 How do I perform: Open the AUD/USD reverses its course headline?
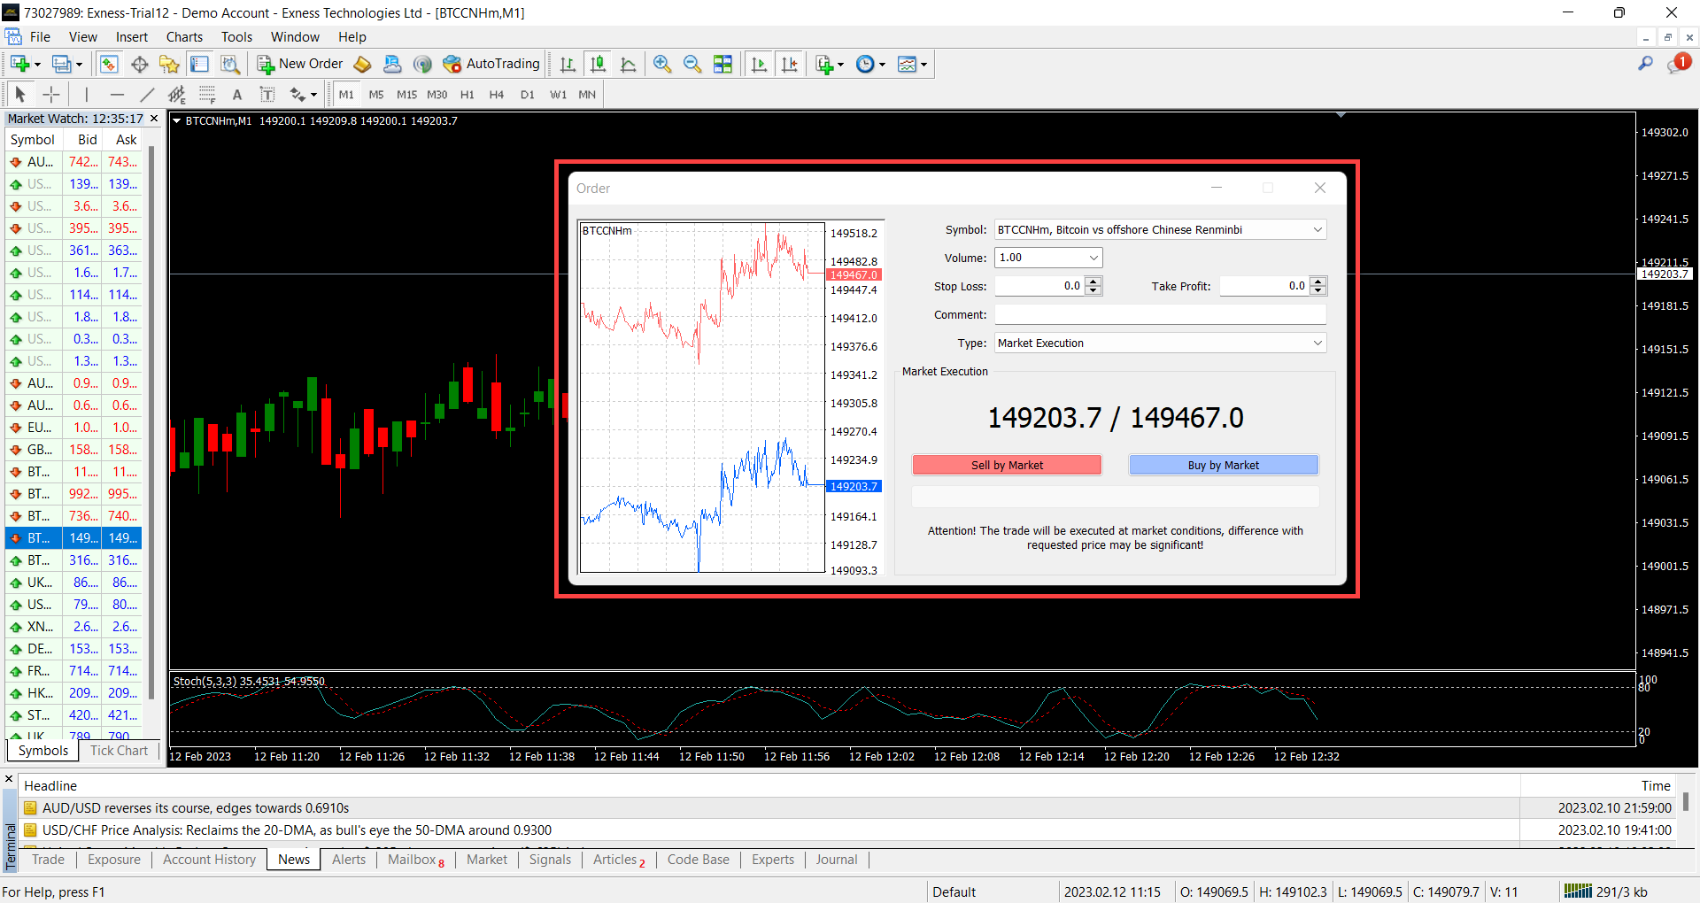196,808
